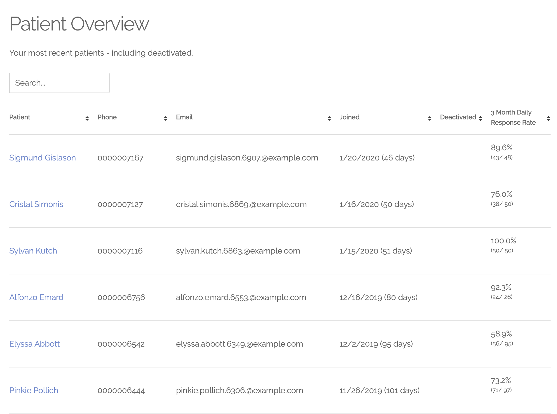Click the Deactivated column header
Image resolution: width=557 pixels, height=414 pixels.
pyautogui.click(x=458, y=117)
